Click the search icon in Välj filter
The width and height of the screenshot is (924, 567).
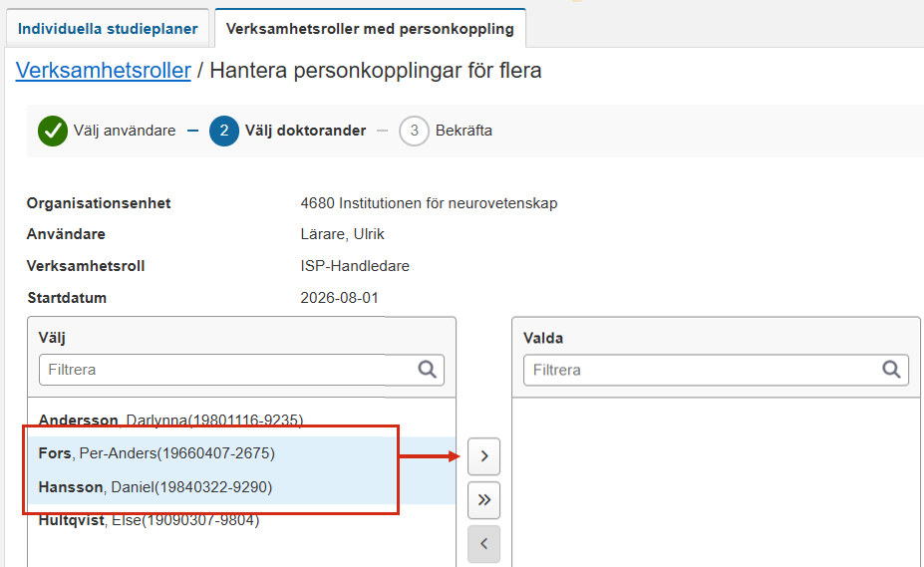point(428,370)
